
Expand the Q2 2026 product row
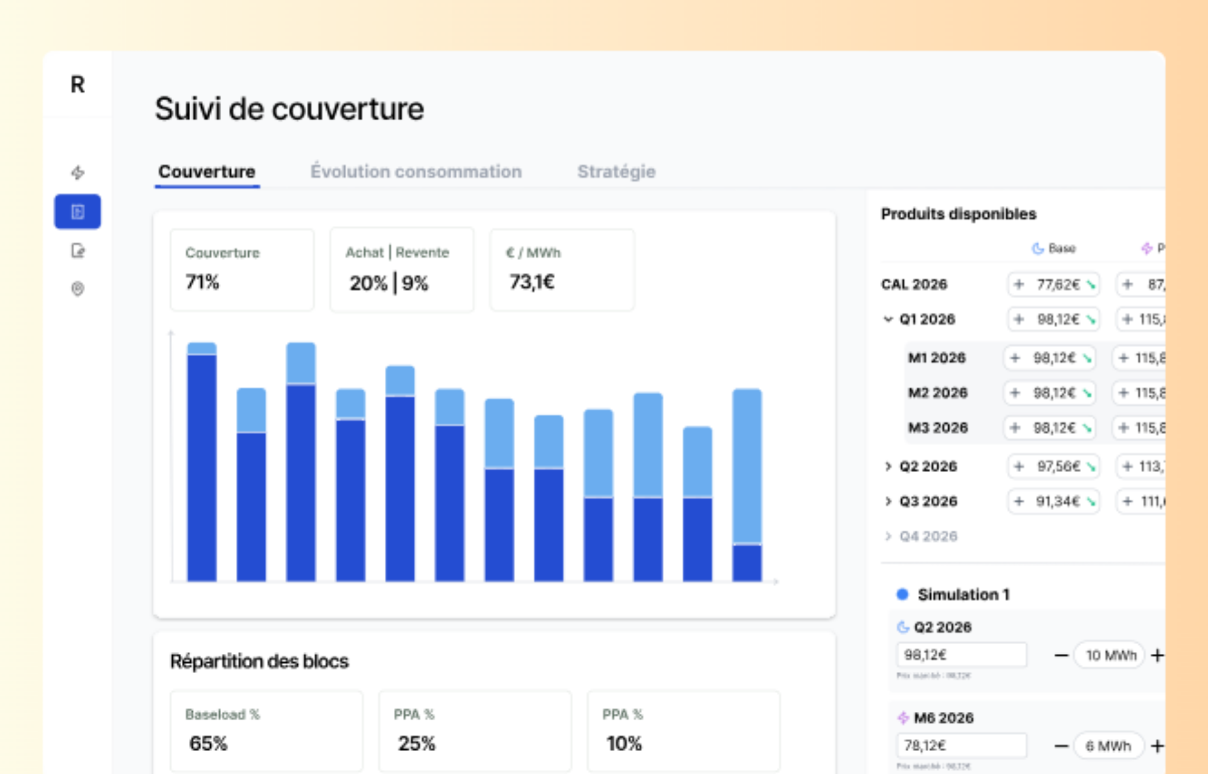888,467
